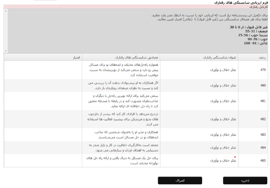Click تفکر خلاق و نوآوری in row 483
Viewport: 270px width, 188px height.
coord(223,135)
